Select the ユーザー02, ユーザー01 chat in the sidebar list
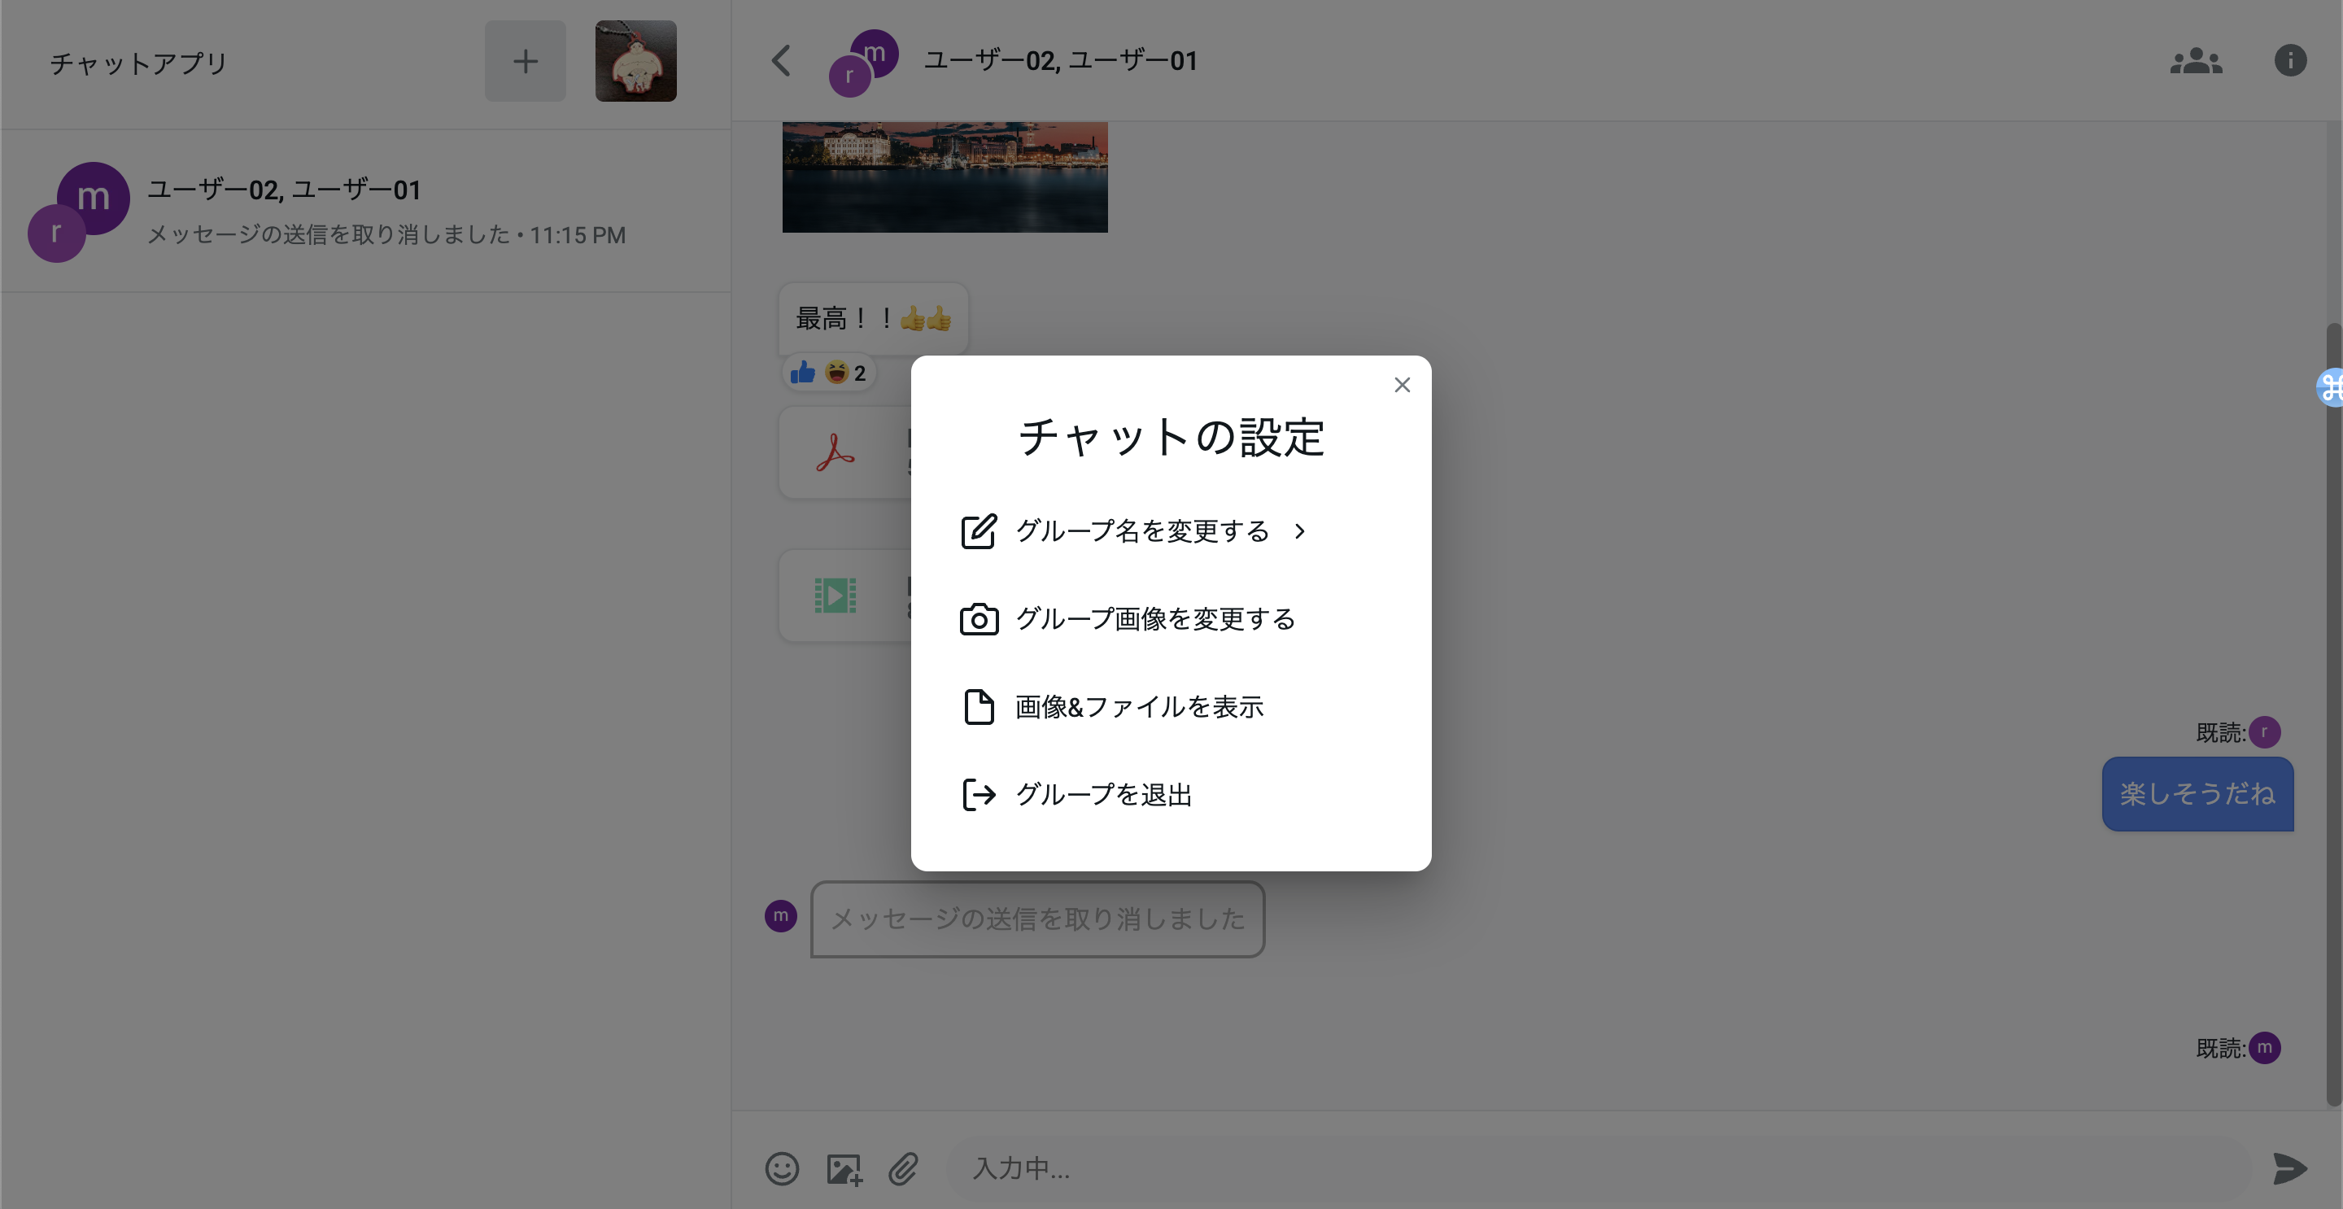This screenshot has width=2343, height=1209. (x=364, y=211)
